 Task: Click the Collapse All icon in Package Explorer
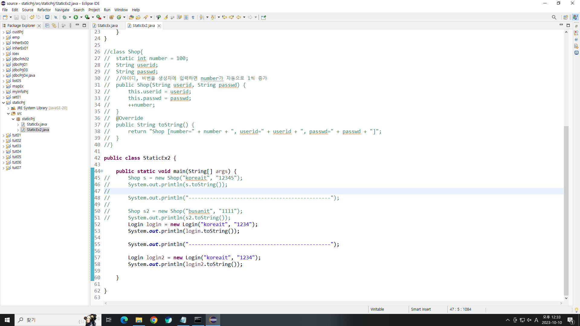pyautogui.click(x=47, y=26)
